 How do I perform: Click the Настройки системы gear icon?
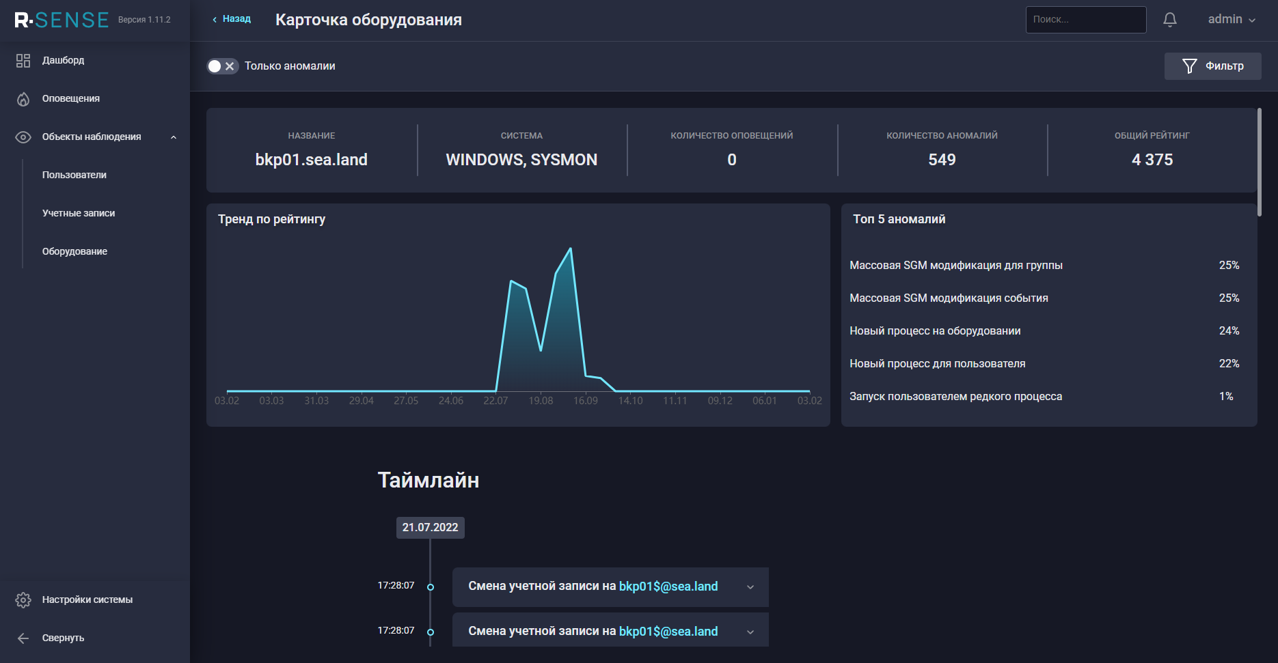click(23, 600)
